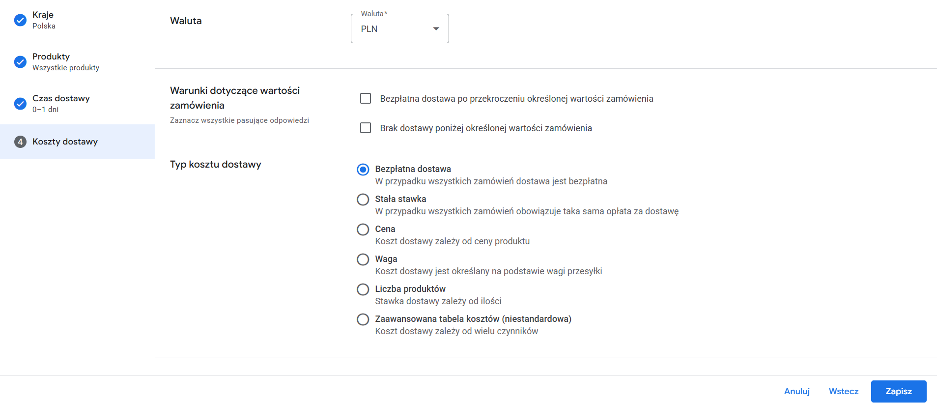Click the Wstecz button

click(844, 391)
